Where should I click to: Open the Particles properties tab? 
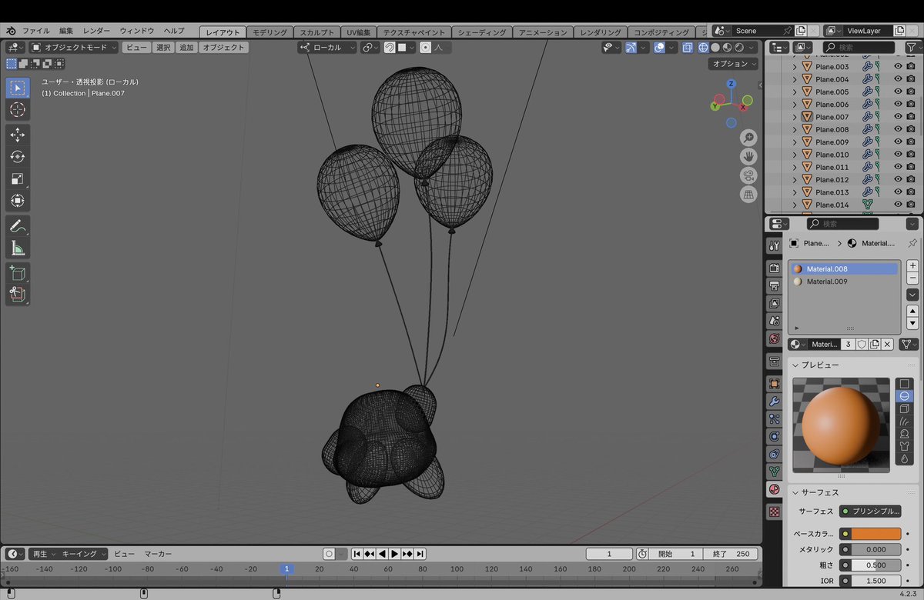pos(775,419)
